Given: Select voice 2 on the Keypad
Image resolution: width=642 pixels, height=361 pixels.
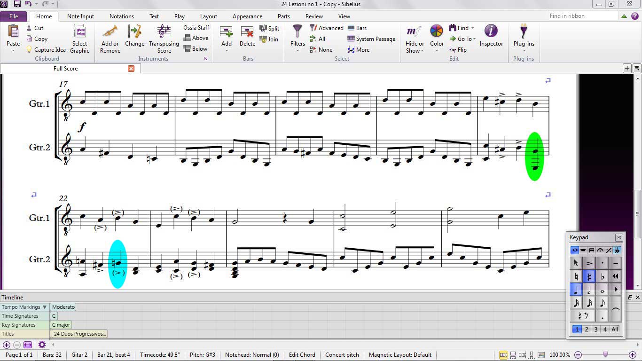Looking at the screenshot, I should point(587,330).
